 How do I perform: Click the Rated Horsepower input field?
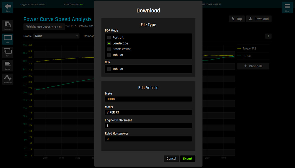(148, 139)
